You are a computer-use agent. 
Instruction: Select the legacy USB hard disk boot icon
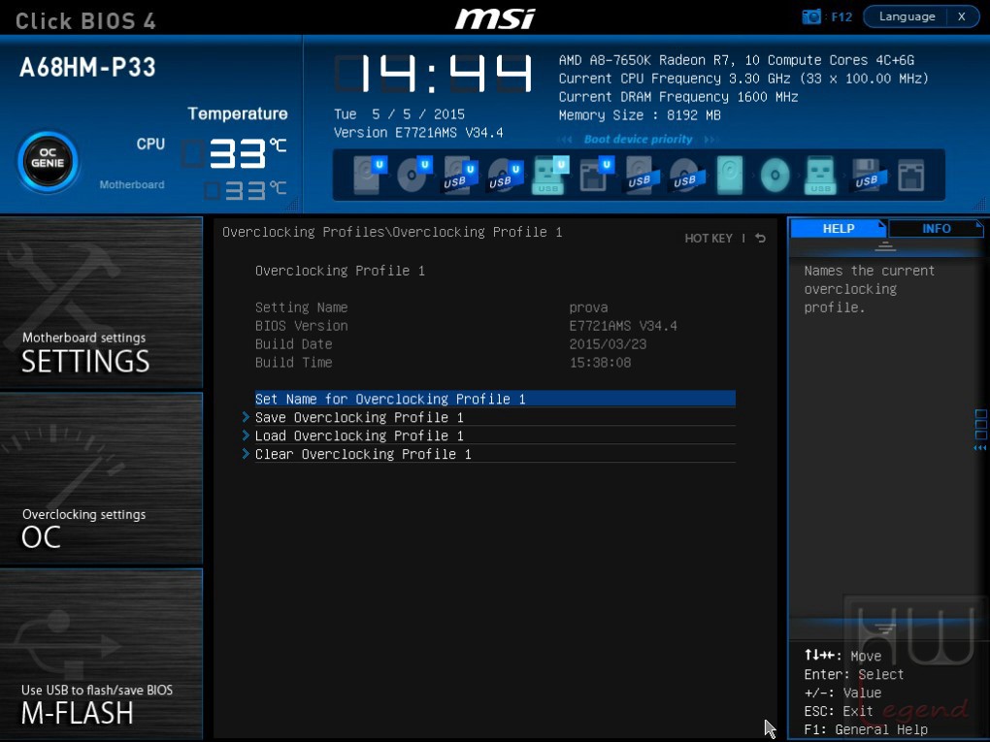[x=641, y=175]
